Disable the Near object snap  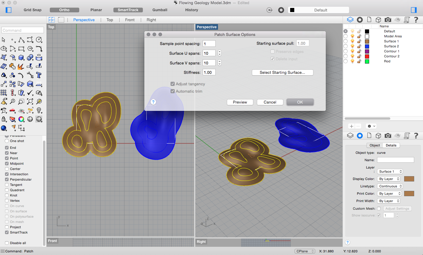coord(7,153)
